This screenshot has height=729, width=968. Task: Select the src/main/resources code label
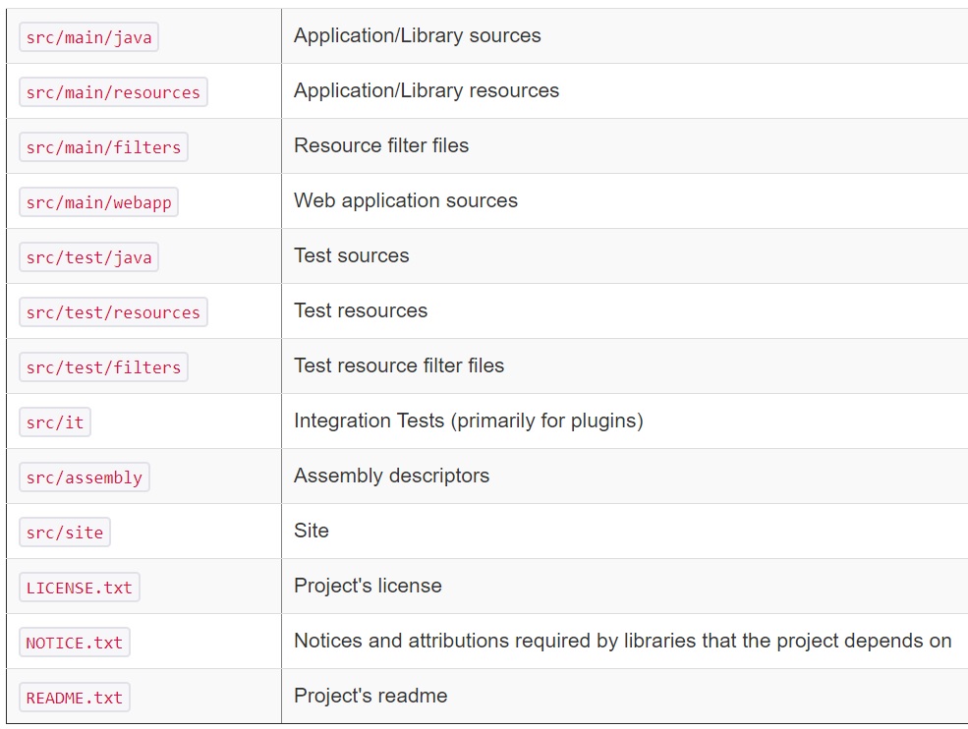(x=113, y=92)
